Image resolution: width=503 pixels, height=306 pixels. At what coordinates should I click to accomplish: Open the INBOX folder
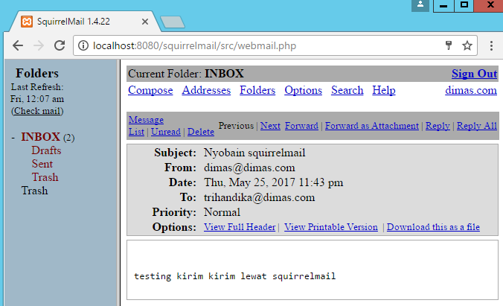pos(40,137)
